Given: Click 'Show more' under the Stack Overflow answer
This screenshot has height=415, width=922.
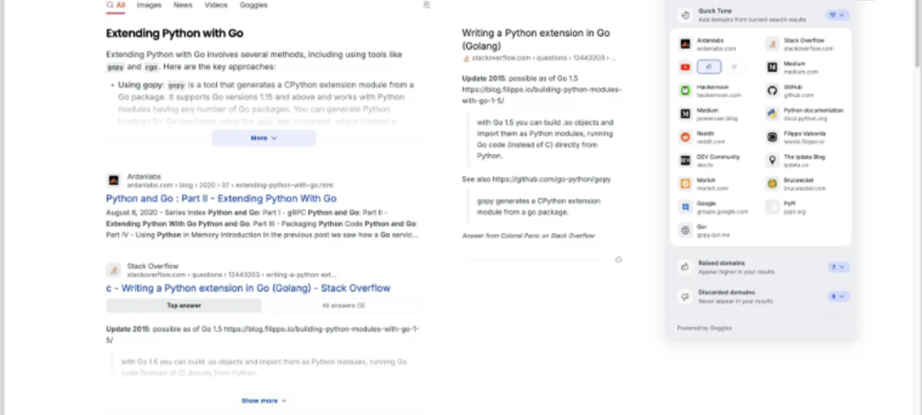Looking at the screenshot, I should pos(263,400).
